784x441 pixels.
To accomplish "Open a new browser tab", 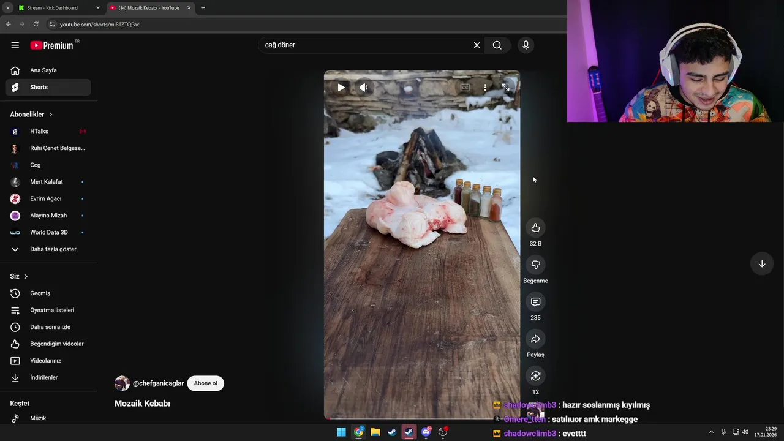I will [203, 8].
